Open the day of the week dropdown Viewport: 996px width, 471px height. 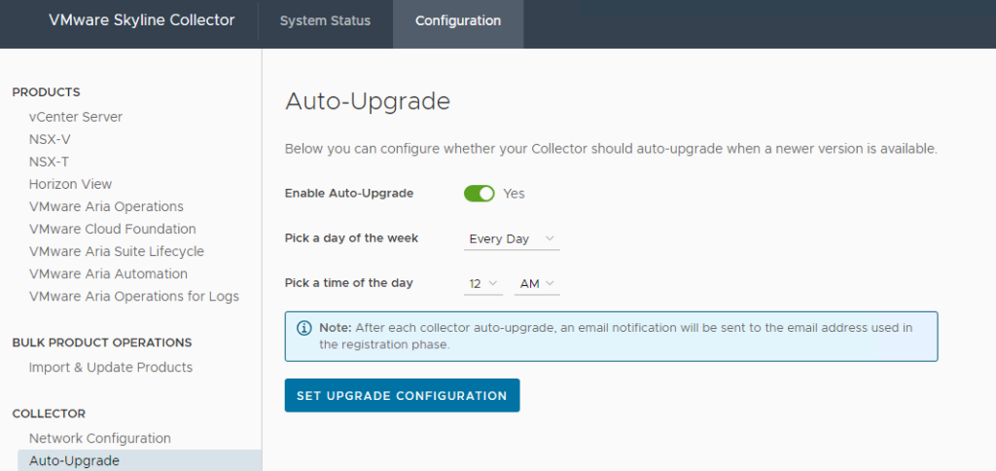point(512,239)
